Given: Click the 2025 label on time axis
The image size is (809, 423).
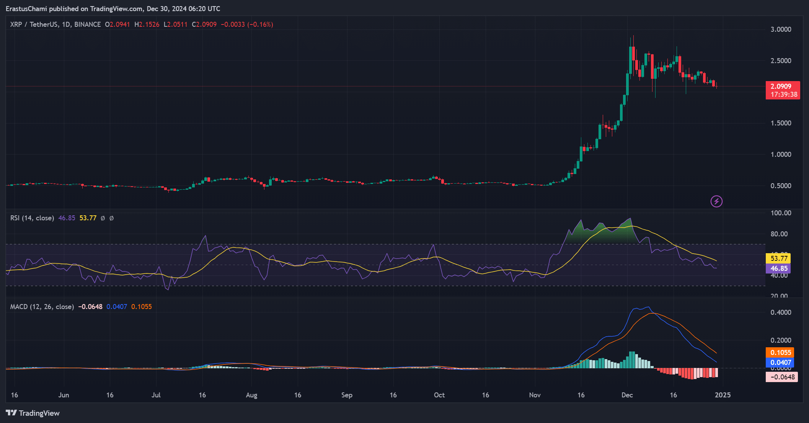Looking at the screenshot, I should tap(723, 395).
